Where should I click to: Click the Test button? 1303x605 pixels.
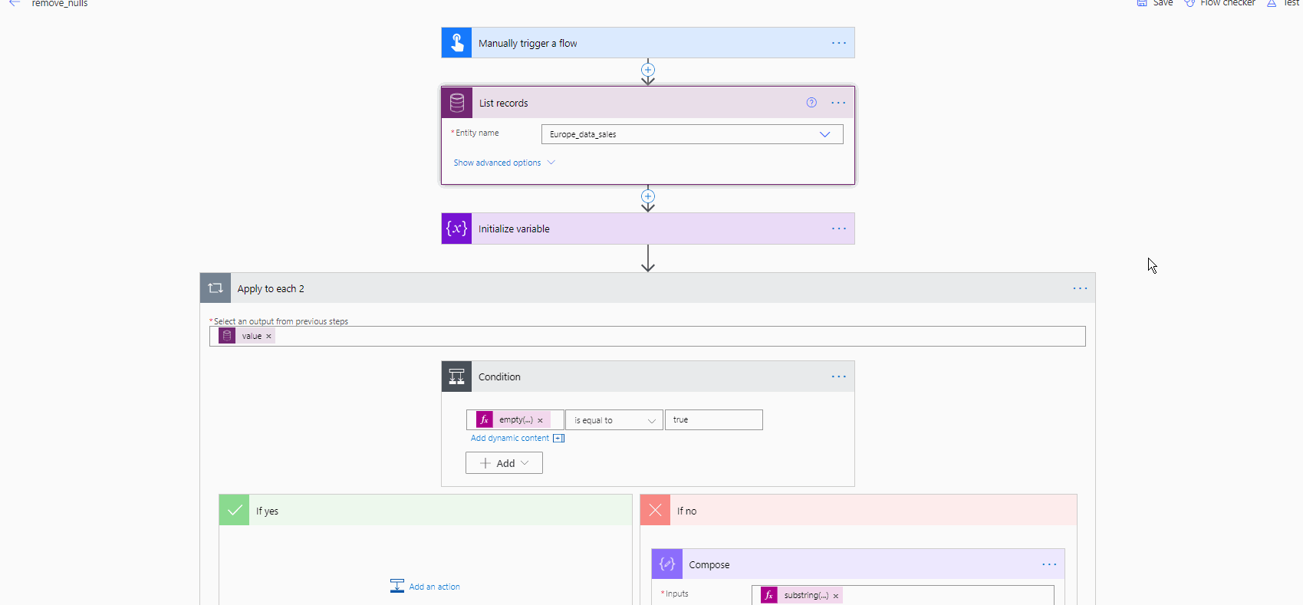pos(1284,3)
